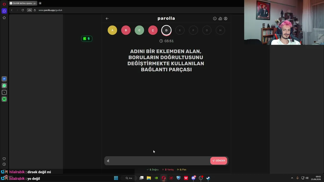324x182 pixels.
Task: Click the '2 Yanlış' wrong count
Action: [168, 170]
